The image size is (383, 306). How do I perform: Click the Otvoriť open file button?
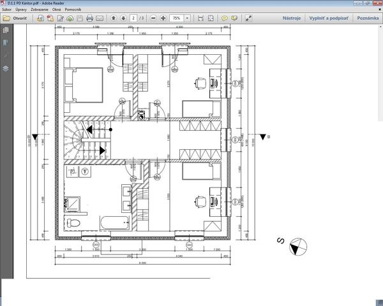click(x=15, y=18)
